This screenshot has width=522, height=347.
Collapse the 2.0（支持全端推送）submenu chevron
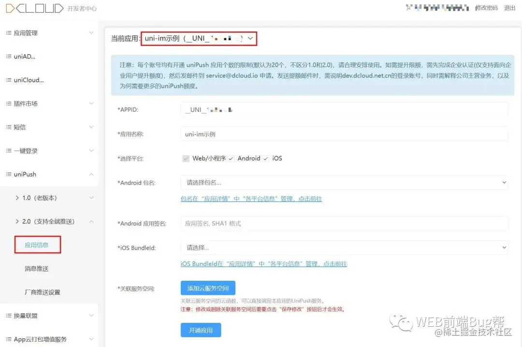91,221
